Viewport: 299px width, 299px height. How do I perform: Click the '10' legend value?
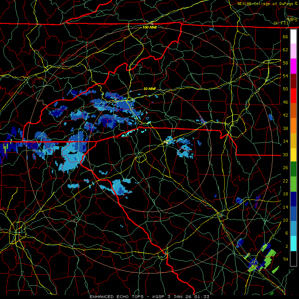coord(285,220)
